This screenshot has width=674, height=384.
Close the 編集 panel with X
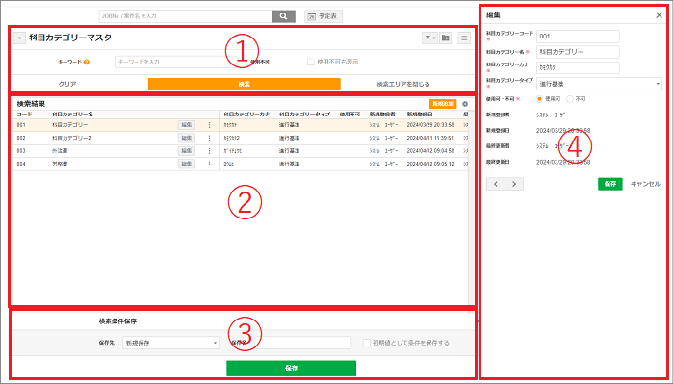point(659,15)
